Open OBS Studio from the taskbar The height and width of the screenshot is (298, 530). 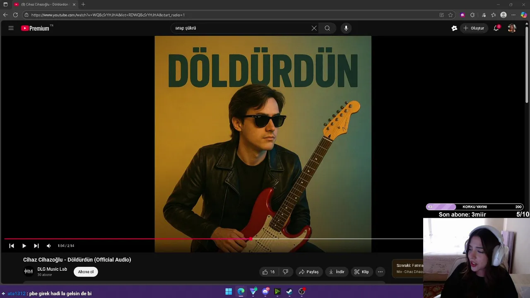point(302,291)
